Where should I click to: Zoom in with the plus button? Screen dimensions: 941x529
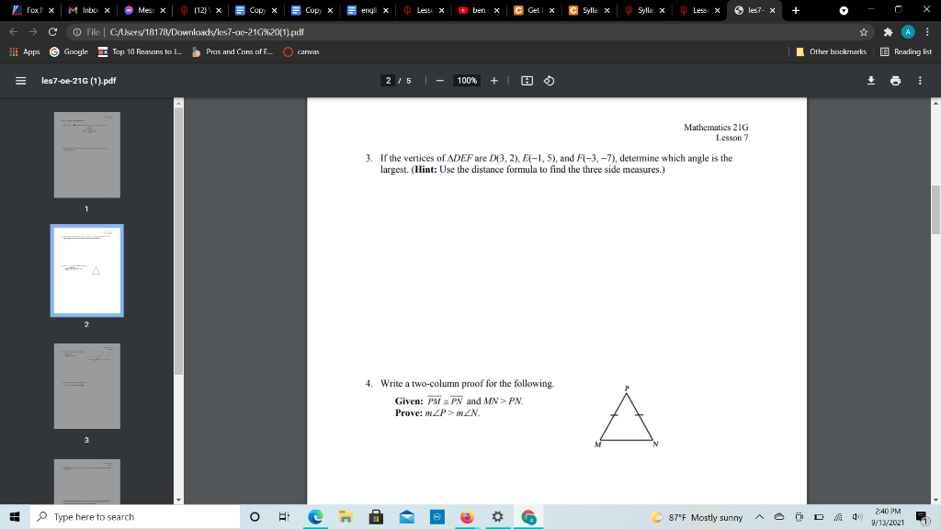pos(493,81)
